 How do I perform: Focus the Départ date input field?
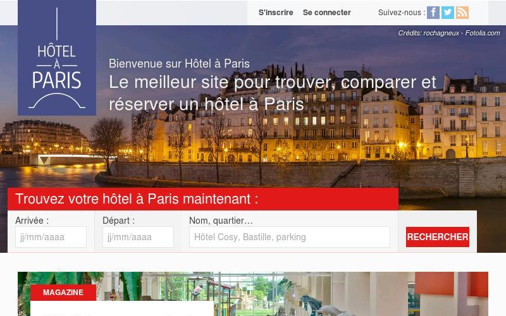pyautogui.click(x=138, y=237)
